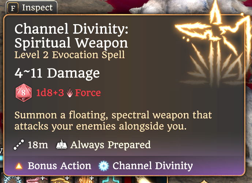
Task: Click the orange Bonus Action triangle icon
Action: (x=19, y=166)
